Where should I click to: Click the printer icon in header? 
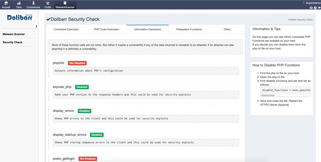click(311, 8)
